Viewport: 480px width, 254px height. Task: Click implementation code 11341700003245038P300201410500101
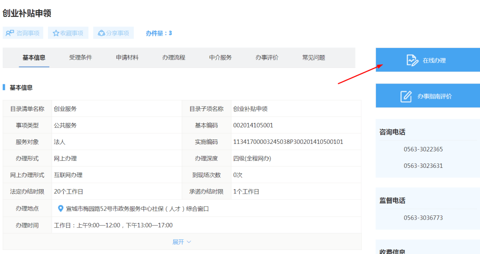288,142
